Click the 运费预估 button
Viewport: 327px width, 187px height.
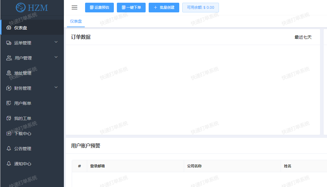tap(99, 8)
